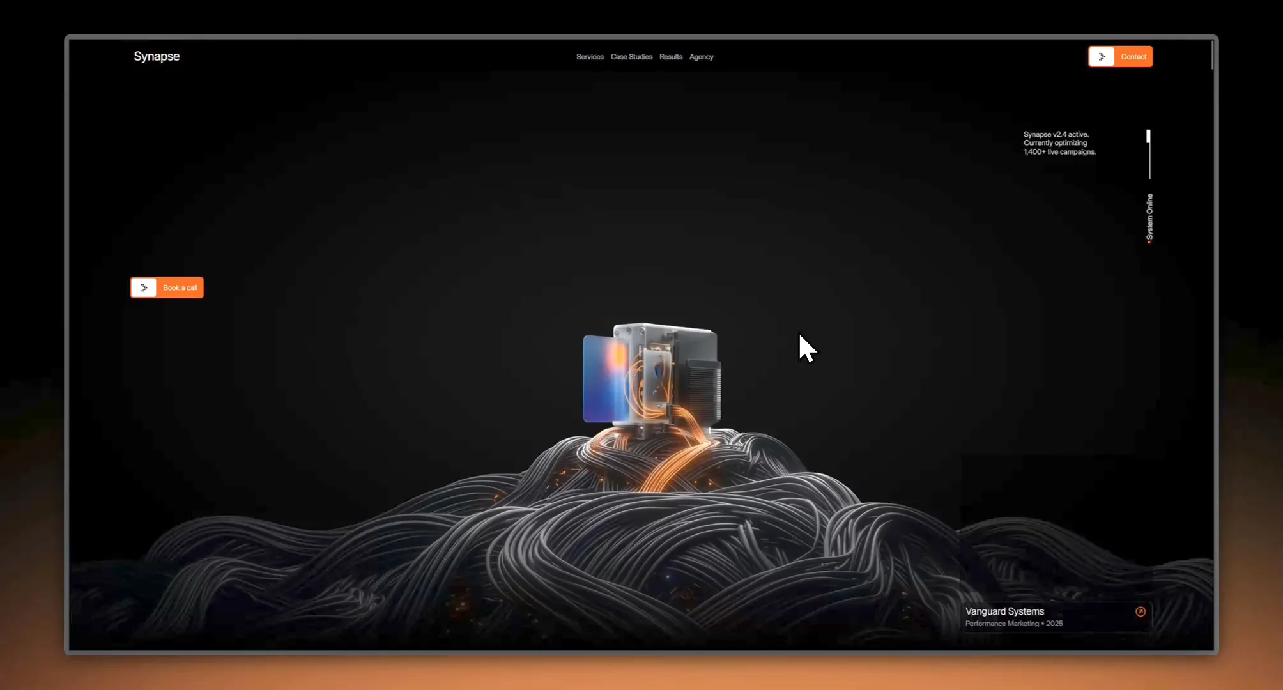Click Performance Marketing • 2025 subtitle
Screen dimensions: 1283x690
[1014, 624]
